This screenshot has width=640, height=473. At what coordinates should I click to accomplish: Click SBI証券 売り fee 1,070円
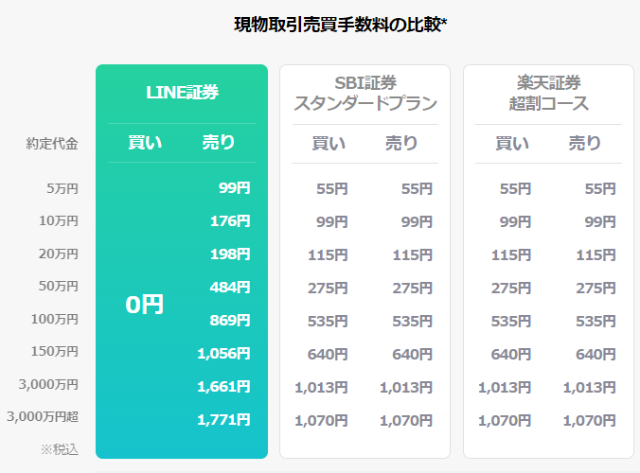(406, 420)
